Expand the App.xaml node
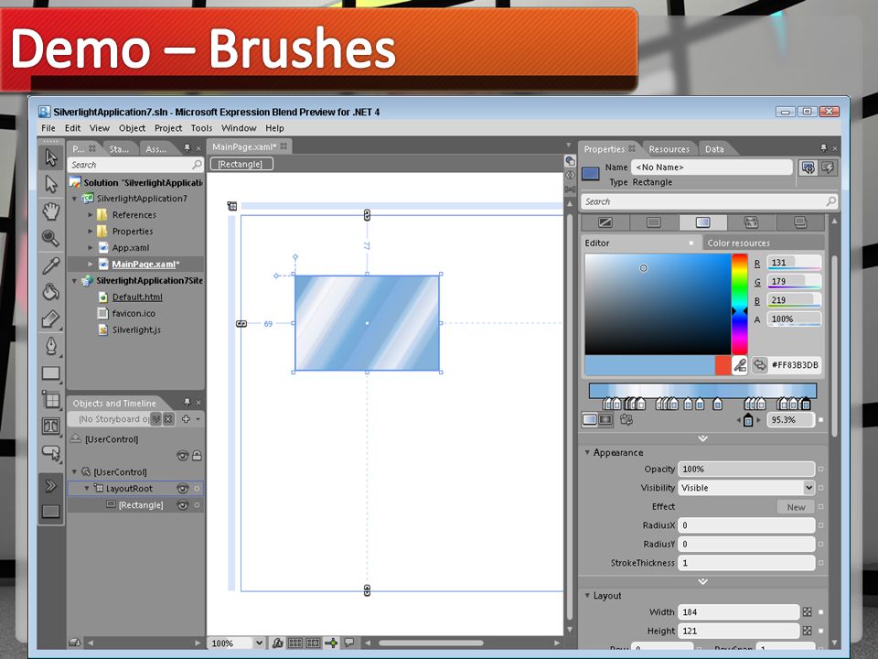 tap(91, 248)
